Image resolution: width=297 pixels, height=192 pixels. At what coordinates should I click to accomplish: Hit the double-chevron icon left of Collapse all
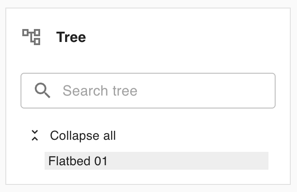tap(35, 136)
